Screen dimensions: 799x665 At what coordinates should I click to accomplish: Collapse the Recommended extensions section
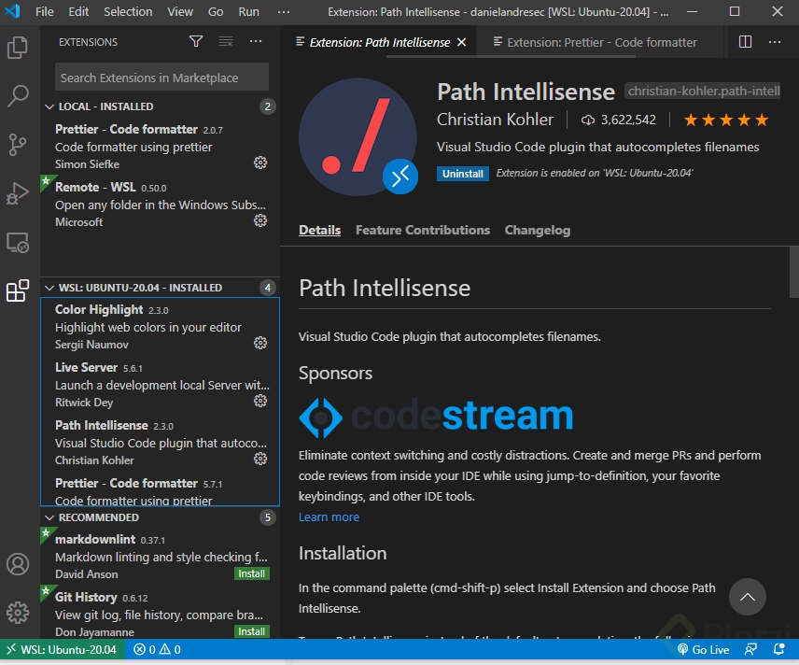50,517
